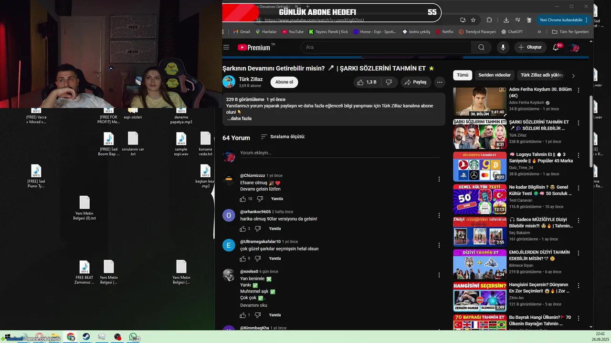This screenshot has height=343, width=611.
Task: Open more actions three-dot menu under video
Action: point(440,82)
